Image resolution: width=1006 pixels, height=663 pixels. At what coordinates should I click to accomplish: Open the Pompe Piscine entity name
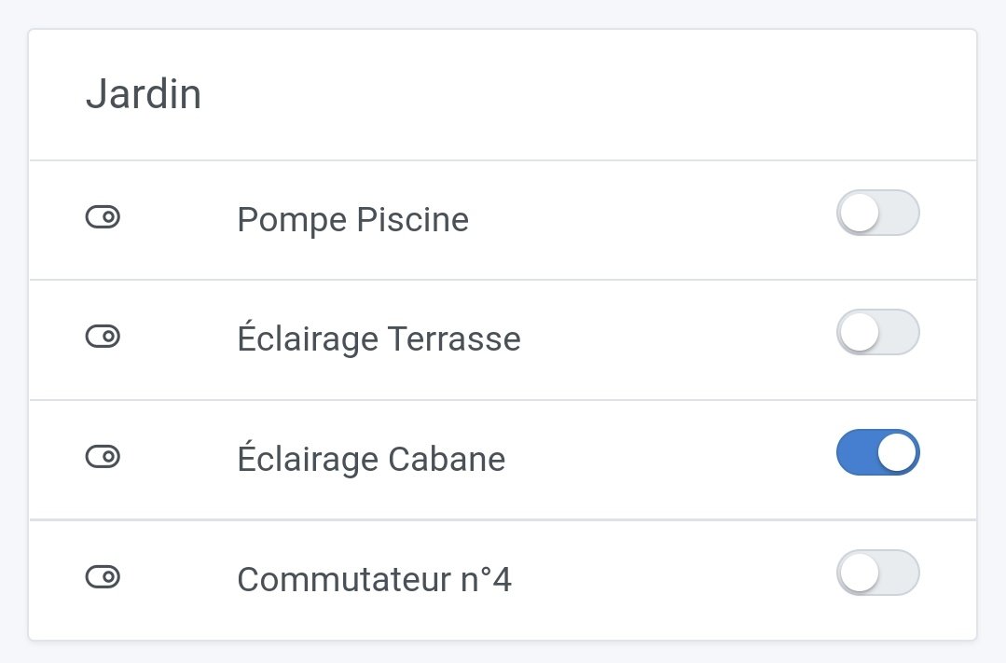coord(352,220)
